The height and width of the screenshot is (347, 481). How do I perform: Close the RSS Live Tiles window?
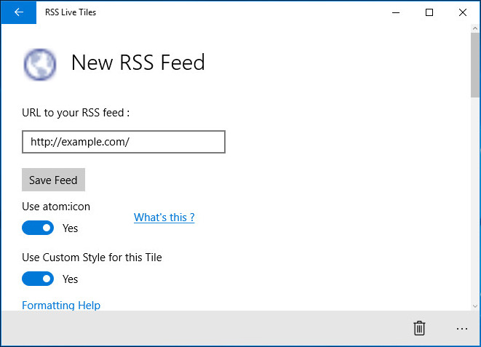[463, 12]
